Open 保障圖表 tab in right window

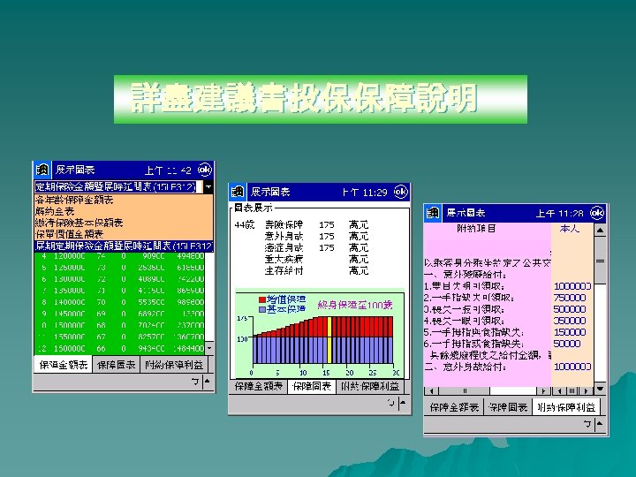[x=508, y=407]
